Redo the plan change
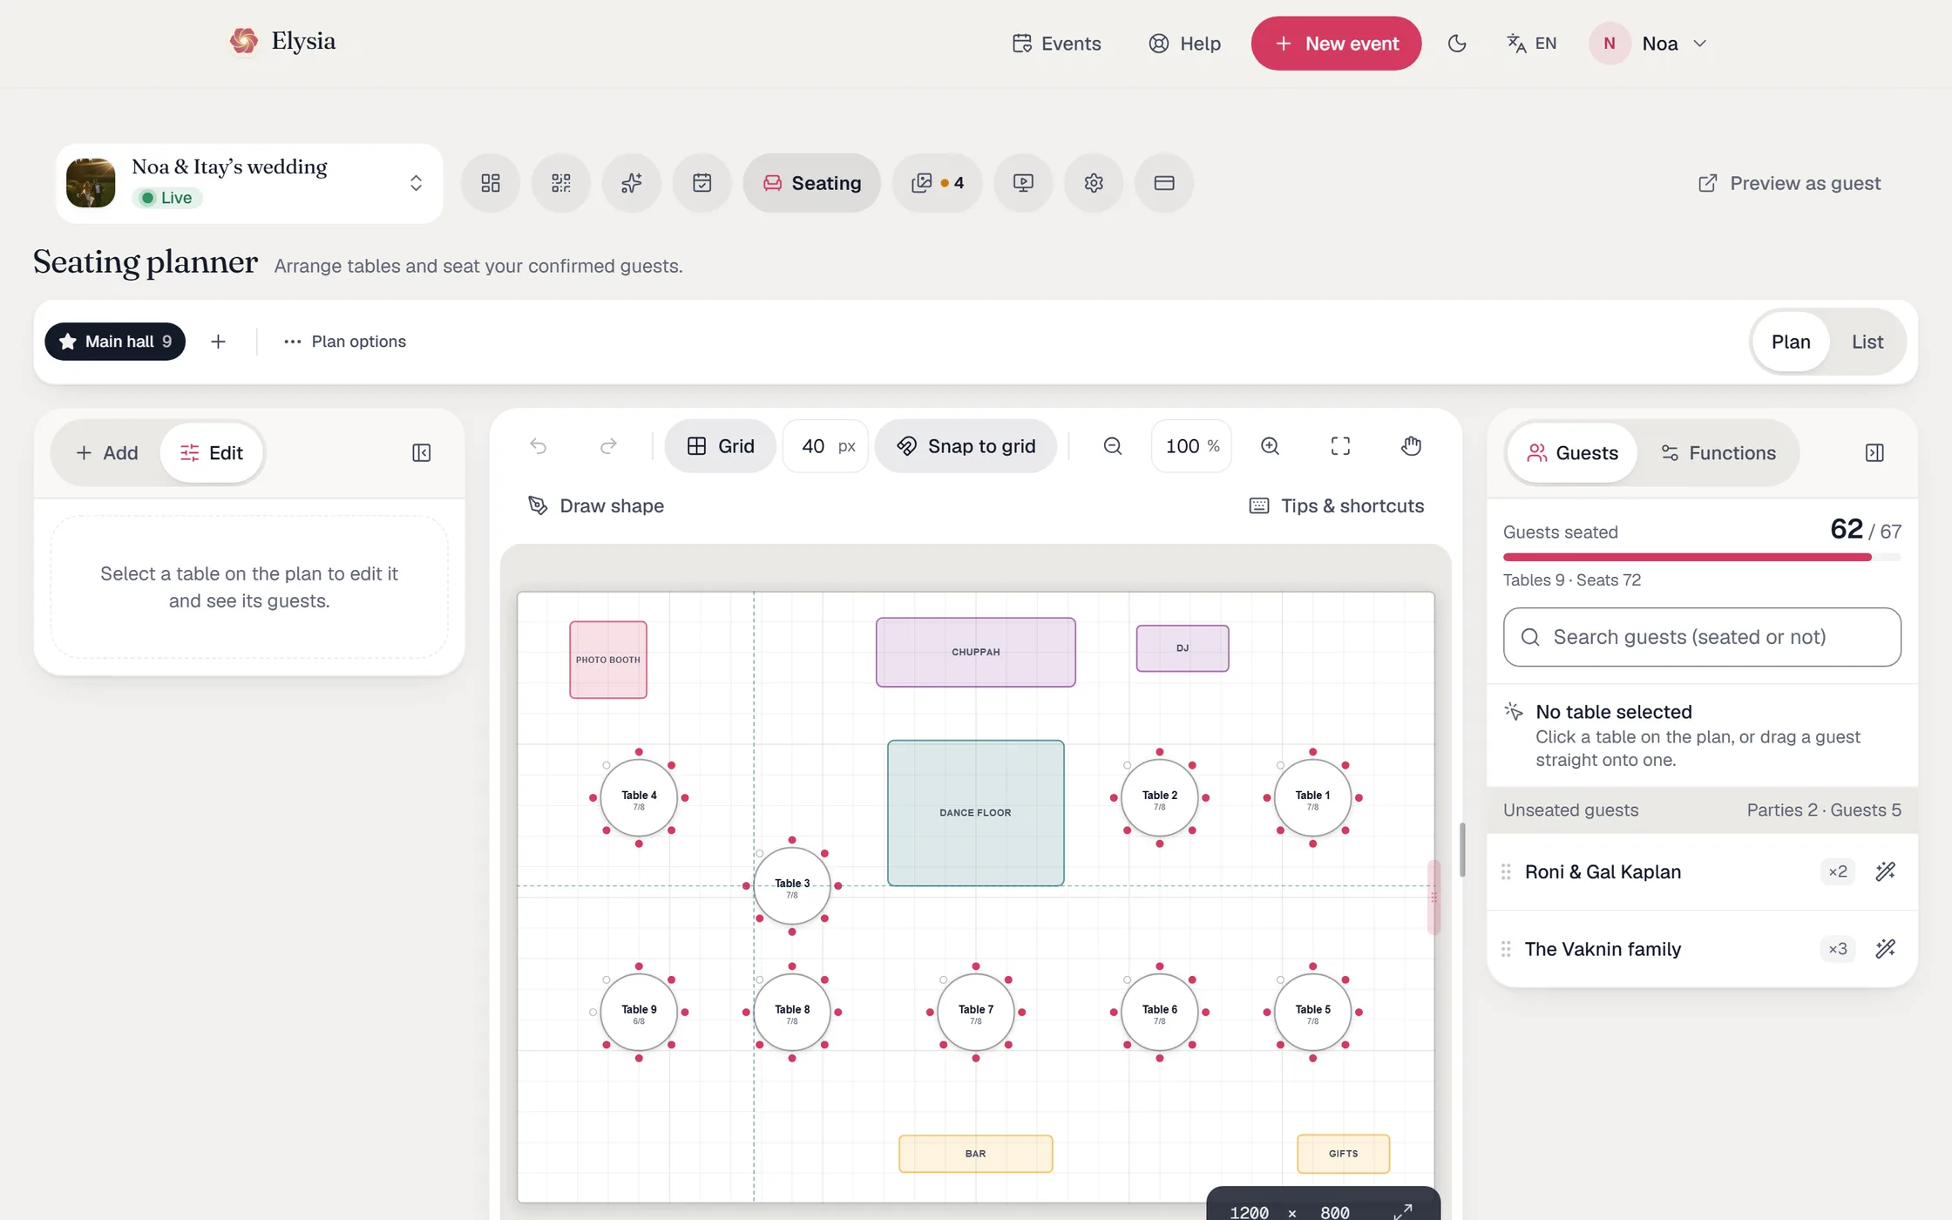 (x=608, y=446)
